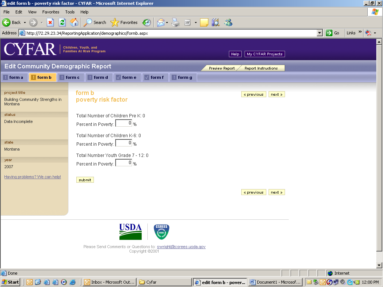Click the Stop loading toolbar icon
This screenshot has width=383, height=287.
pos(50,22)
